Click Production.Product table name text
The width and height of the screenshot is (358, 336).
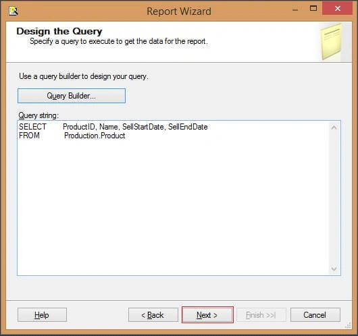coord(95,136)
